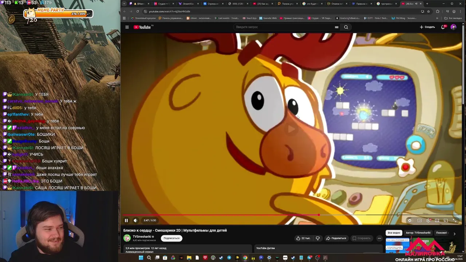Click the Создать button
Screen dimensions: 466x262
pos(427,27)
